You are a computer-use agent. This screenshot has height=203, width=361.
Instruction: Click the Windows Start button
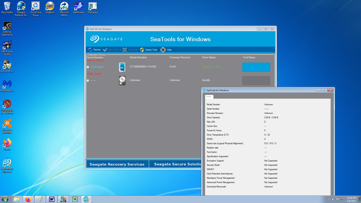[5, 199]
